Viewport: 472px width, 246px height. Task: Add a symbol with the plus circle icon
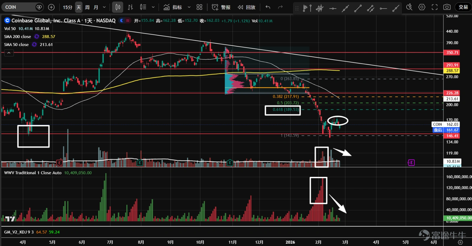[51, 7]
